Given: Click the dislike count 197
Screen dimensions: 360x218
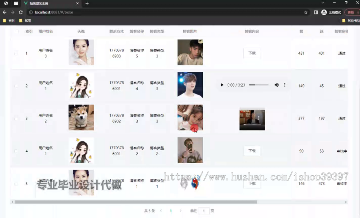Looking at the screenshot, I should (322, 119).
